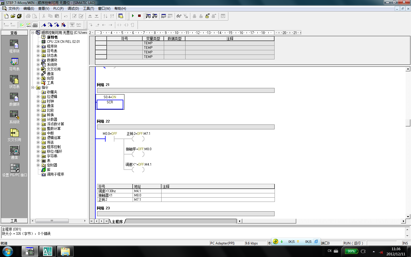The image size is (411, 257).
Task: Click the 查看 navigation bar header button
Action: 14,33
